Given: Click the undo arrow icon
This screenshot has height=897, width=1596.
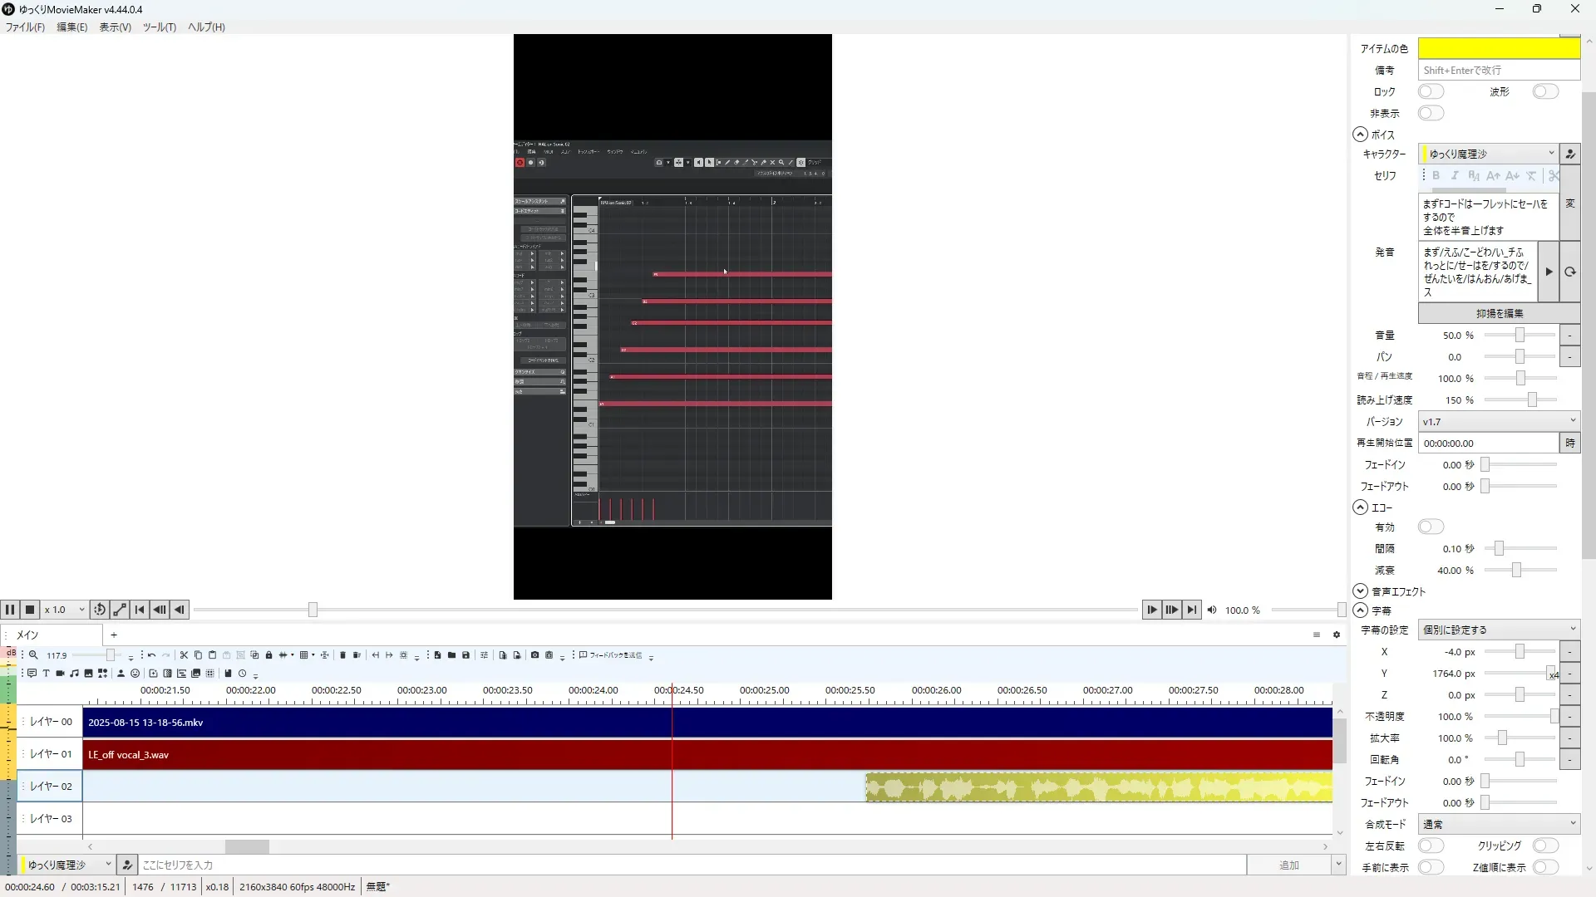Looking at the screenshot, I should click(x=151, y=654).
